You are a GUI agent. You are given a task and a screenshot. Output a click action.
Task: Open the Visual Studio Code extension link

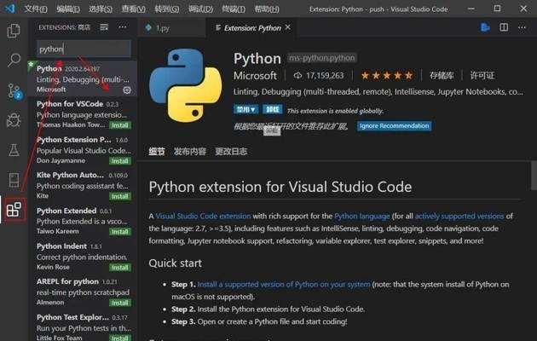pos(203,216)
